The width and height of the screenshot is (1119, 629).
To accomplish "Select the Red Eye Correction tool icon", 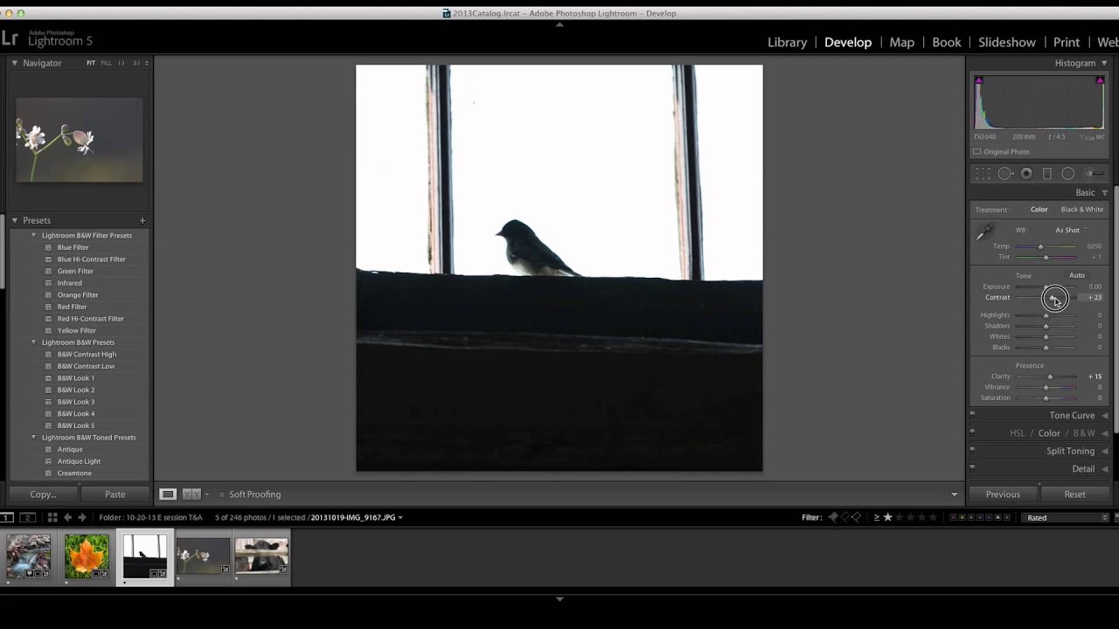I will (1026, 174).
